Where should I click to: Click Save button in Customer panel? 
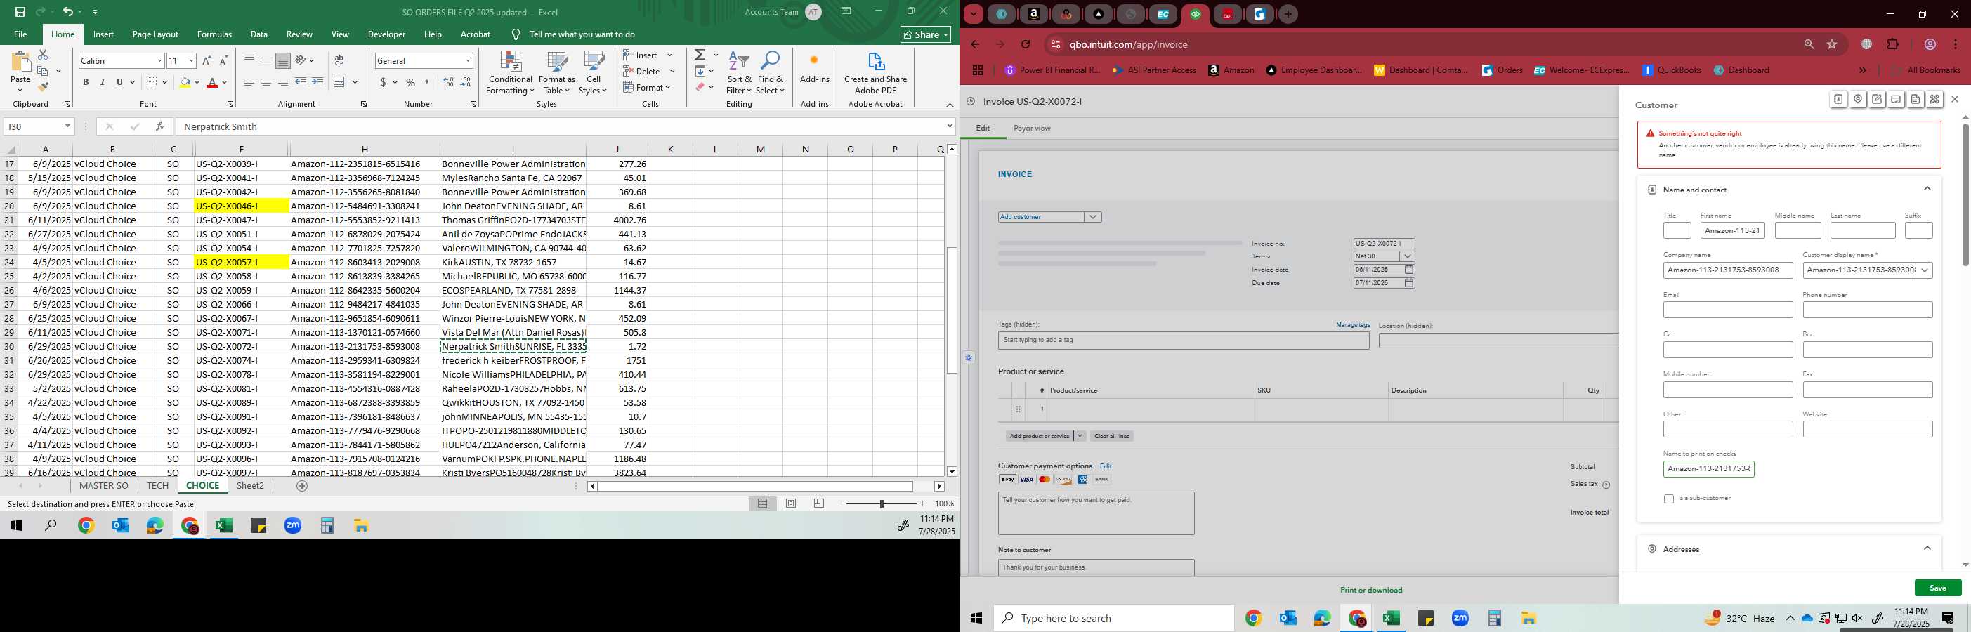[x=1937, y=588]
